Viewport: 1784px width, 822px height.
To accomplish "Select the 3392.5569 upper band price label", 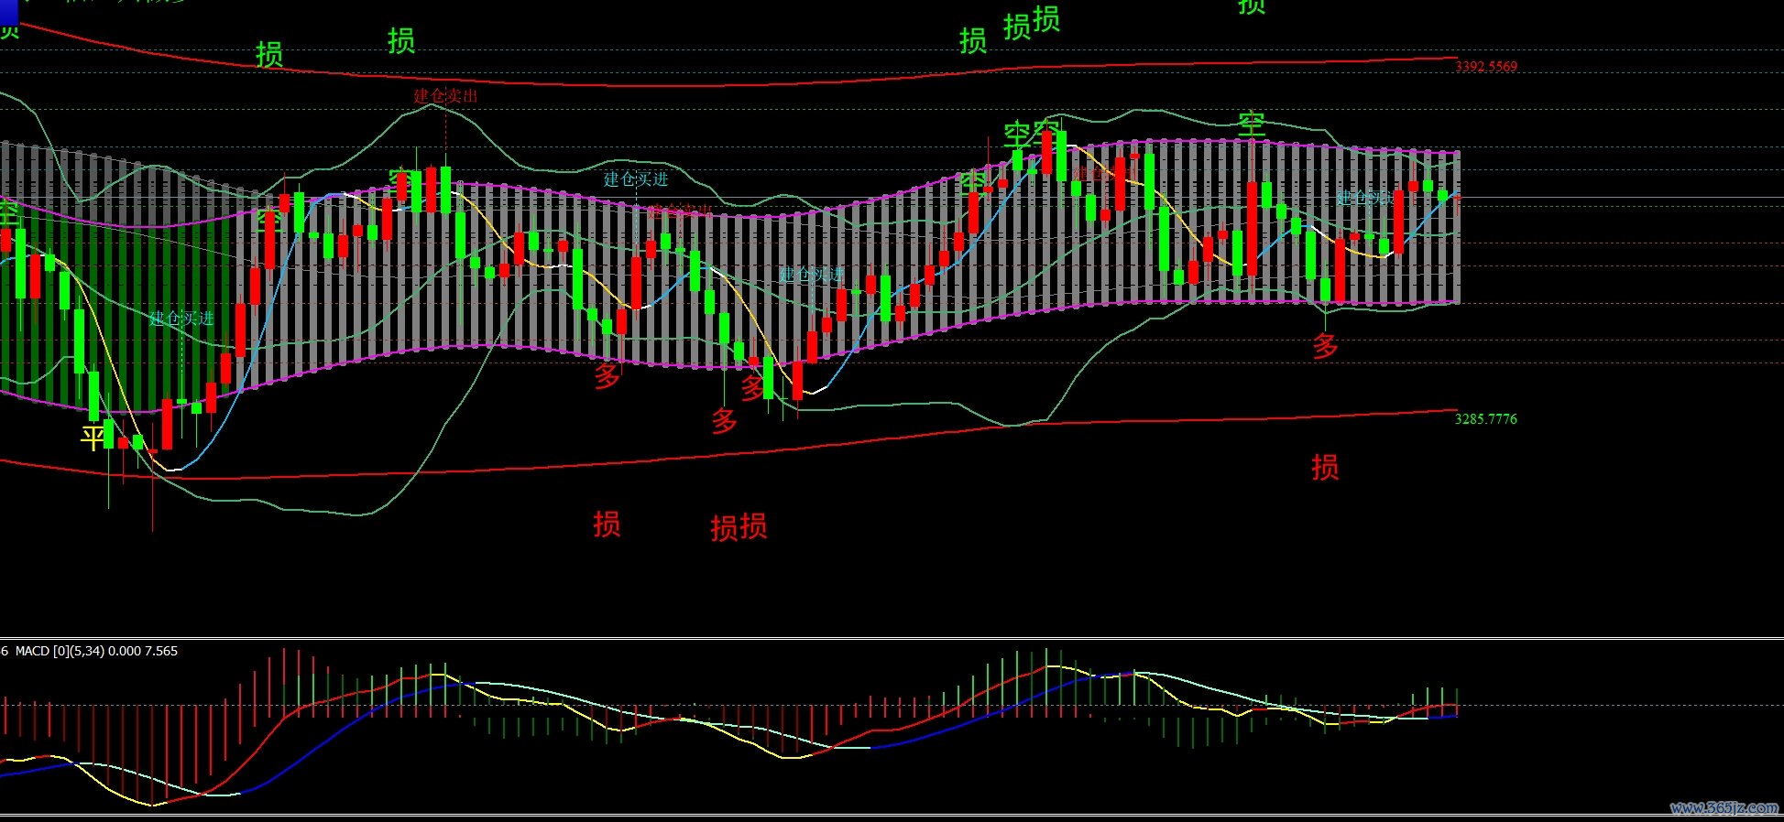I will (1486, 67).
